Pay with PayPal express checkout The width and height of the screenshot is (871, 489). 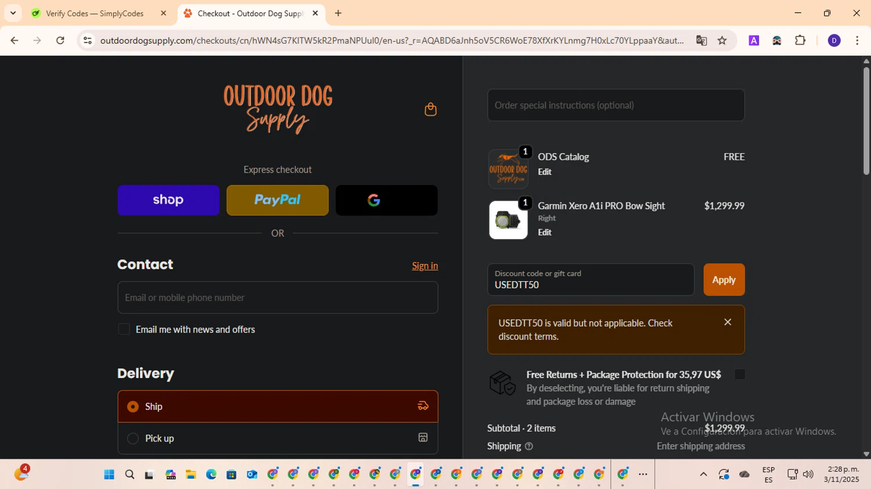[278, 200]
